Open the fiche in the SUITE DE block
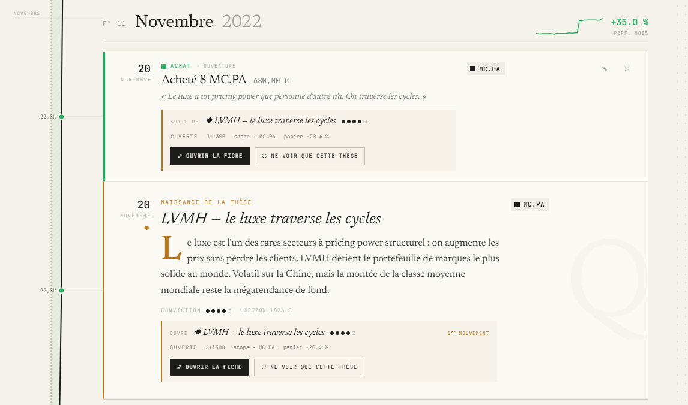This screenshot has height=405, width=688. pos(210,156)
